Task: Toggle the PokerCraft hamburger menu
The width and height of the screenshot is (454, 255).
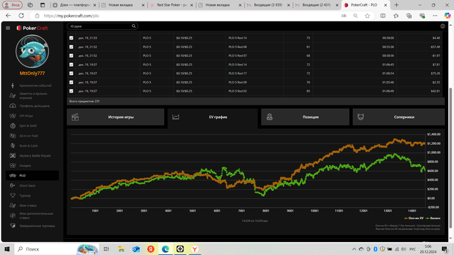Action: click(8, 28)
